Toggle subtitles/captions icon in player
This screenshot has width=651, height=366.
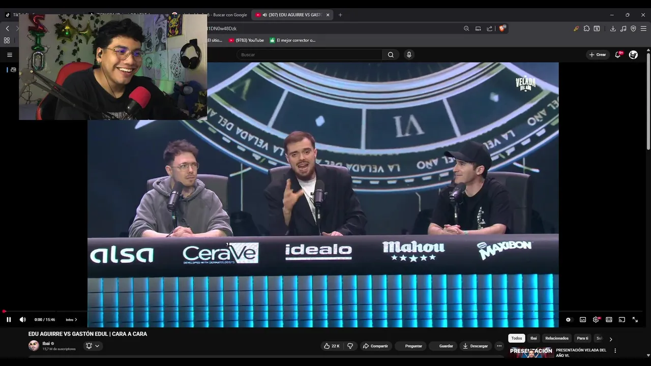coord(583,320)
